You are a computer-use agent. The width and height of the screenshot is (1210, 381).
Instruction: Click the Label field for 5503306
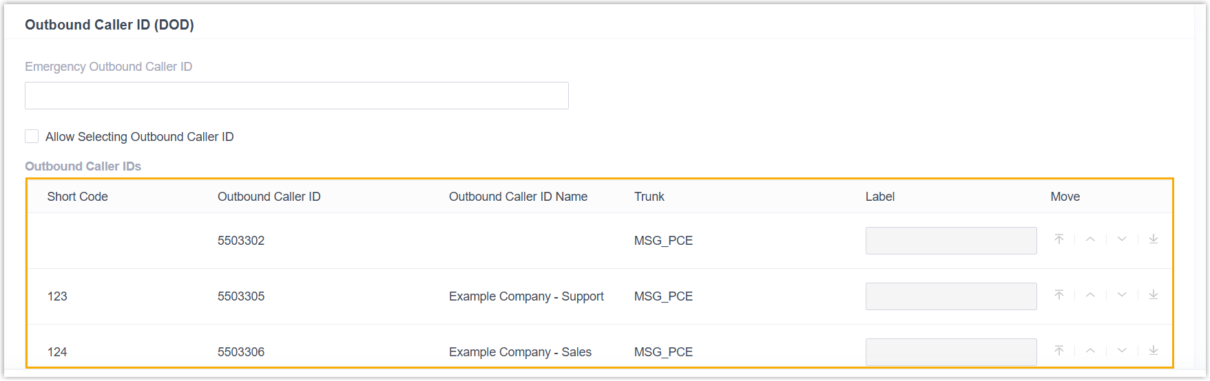click(x=950, y=351)
